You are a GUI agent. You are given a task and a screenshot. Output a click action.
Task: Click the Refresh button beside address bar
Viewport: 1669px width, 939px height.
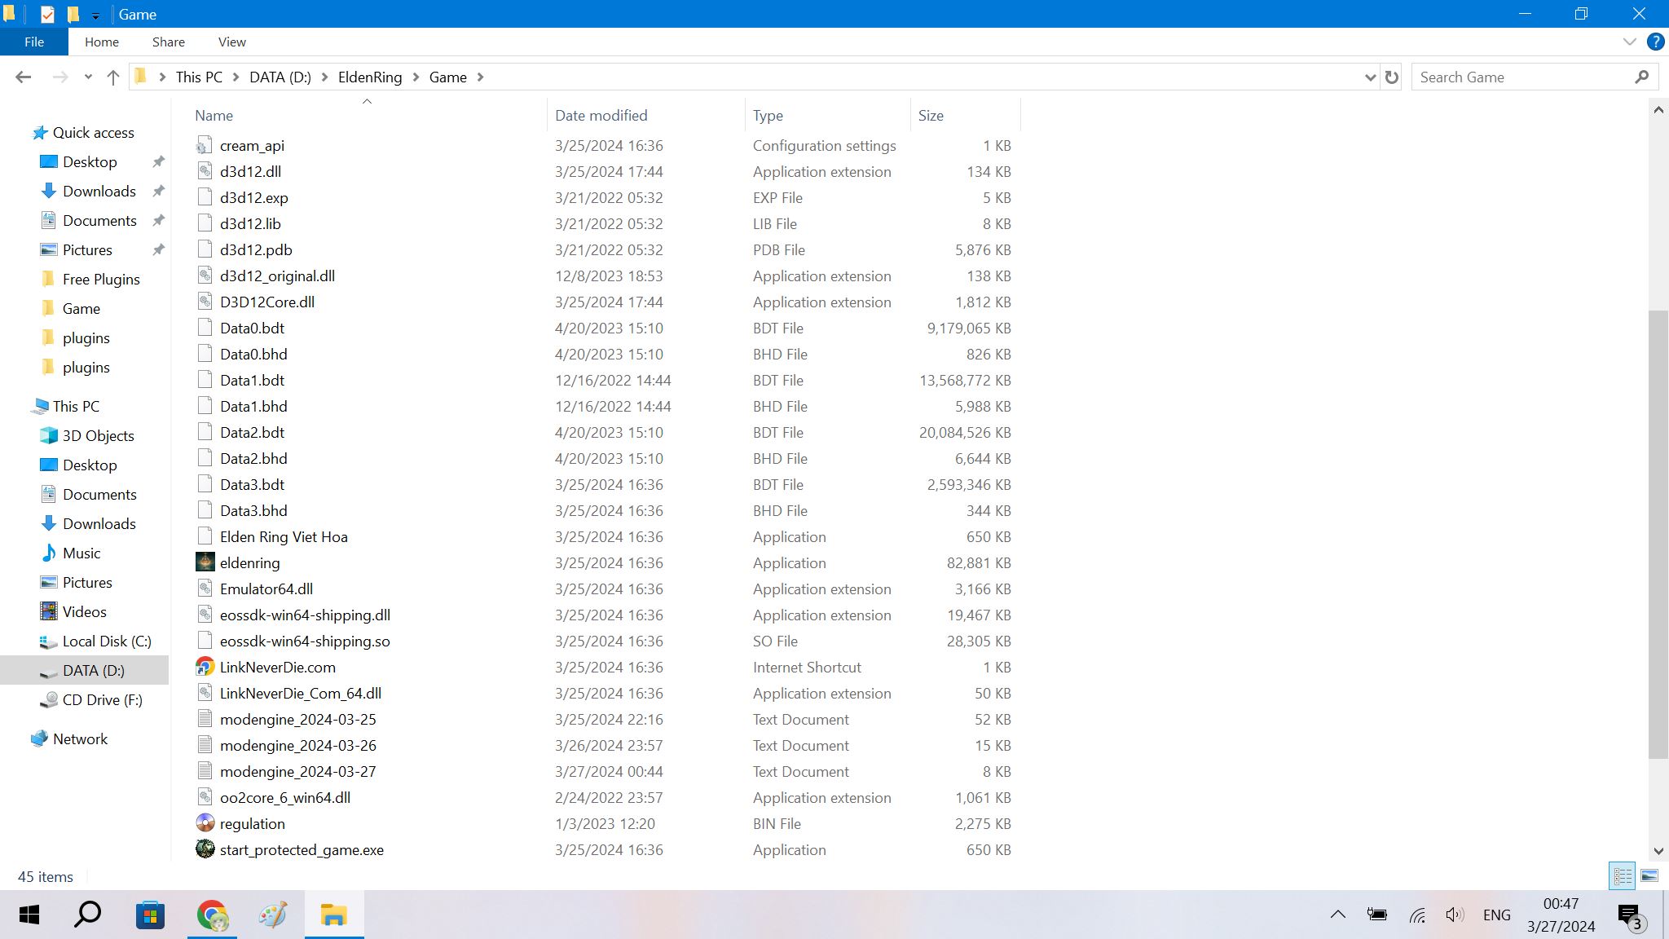tap(1392, 77)
